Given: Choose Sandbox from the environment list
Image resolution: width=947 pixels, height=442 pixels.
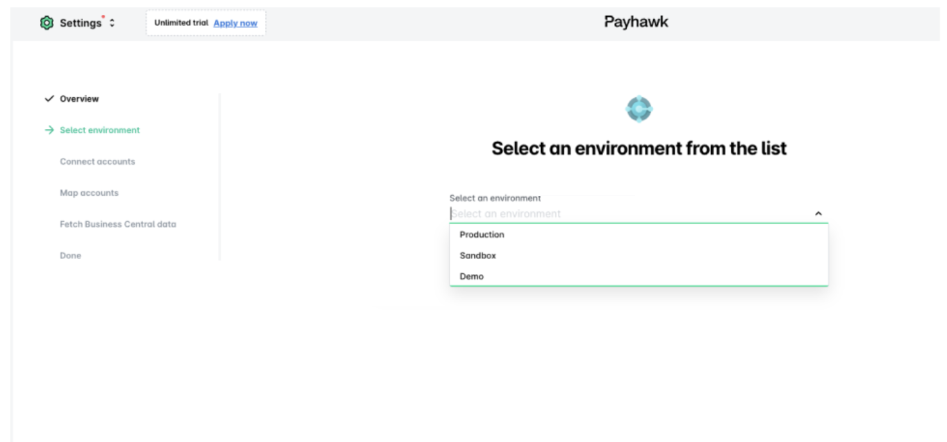Looking at the screenshot, I should click(x=638, y=256).
